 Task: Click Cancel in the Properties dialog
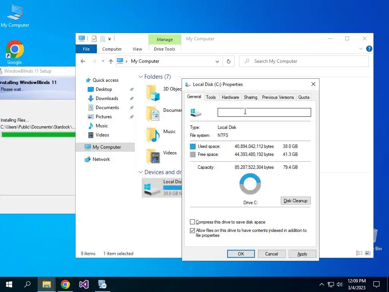click(272, 254)
